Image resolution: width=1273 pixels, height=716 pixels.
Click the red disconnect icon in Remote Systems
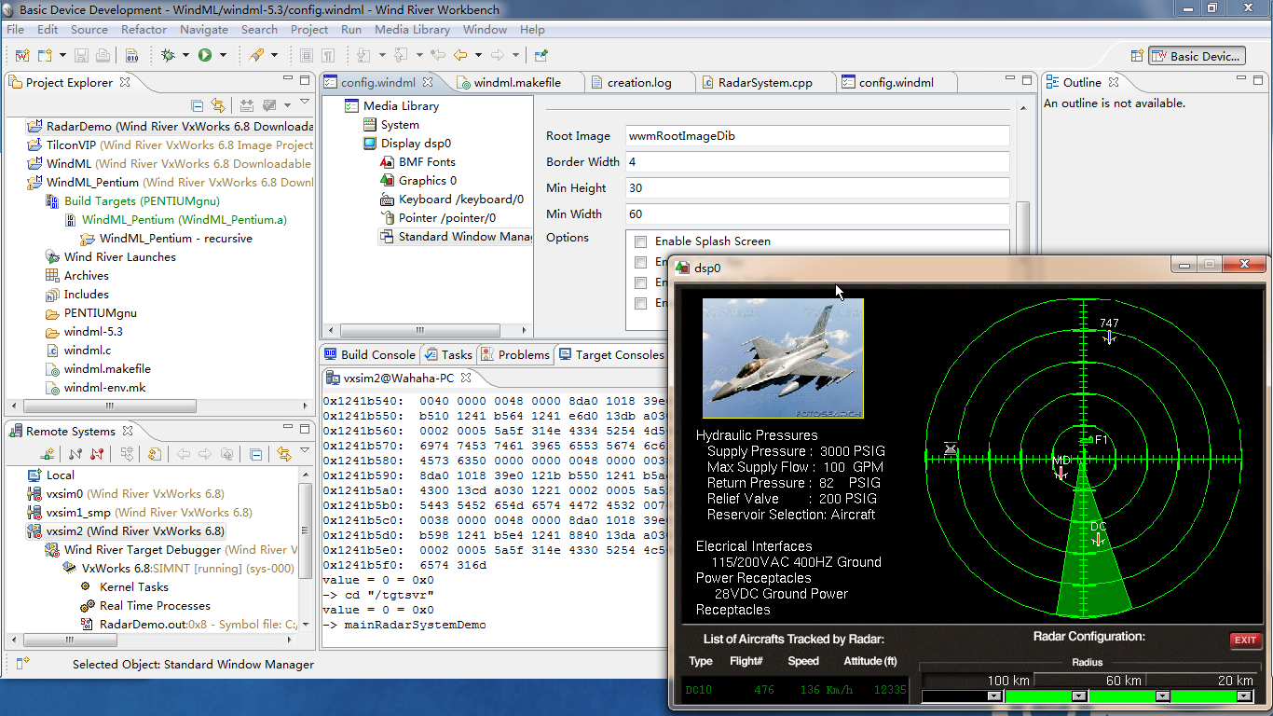click(96, 454)
